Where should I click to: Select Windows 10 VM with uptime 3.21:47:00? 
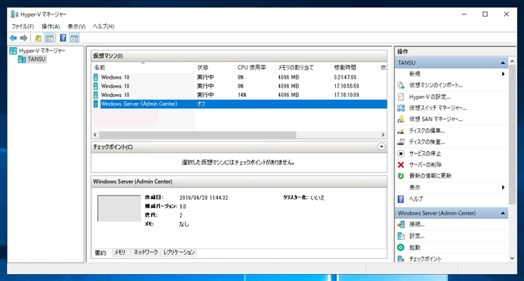pos(239,77)
